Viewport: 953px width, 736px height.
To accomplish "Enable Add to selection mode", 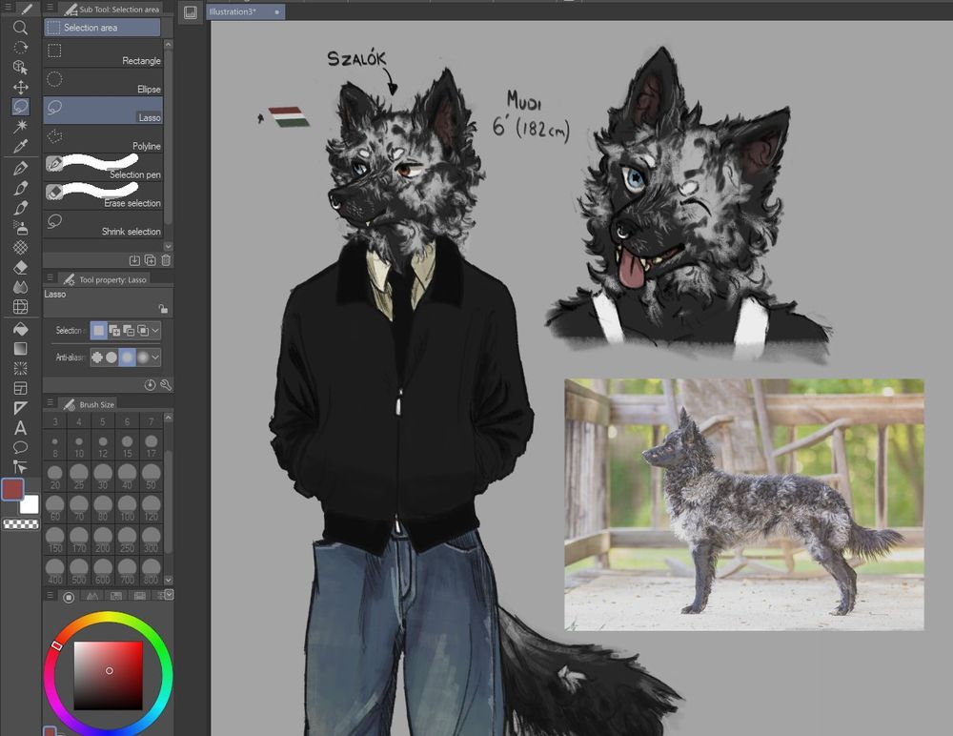I will tap(113, 330).
